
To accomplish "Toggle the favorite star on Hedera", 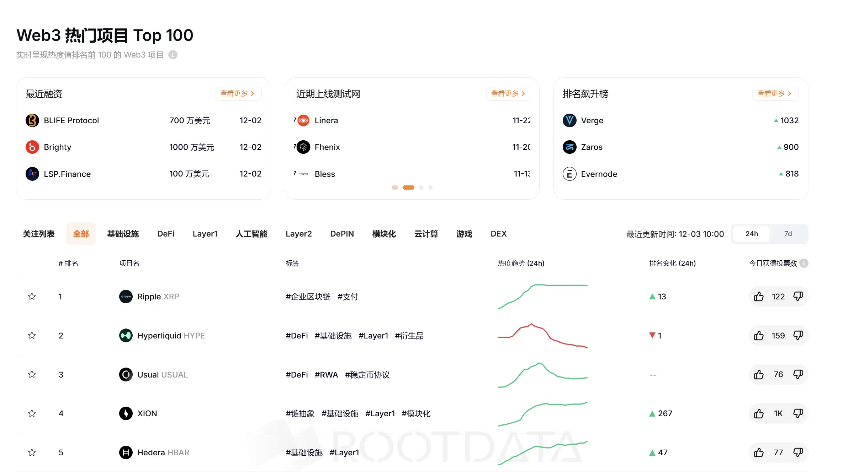I will pos(32,452).
